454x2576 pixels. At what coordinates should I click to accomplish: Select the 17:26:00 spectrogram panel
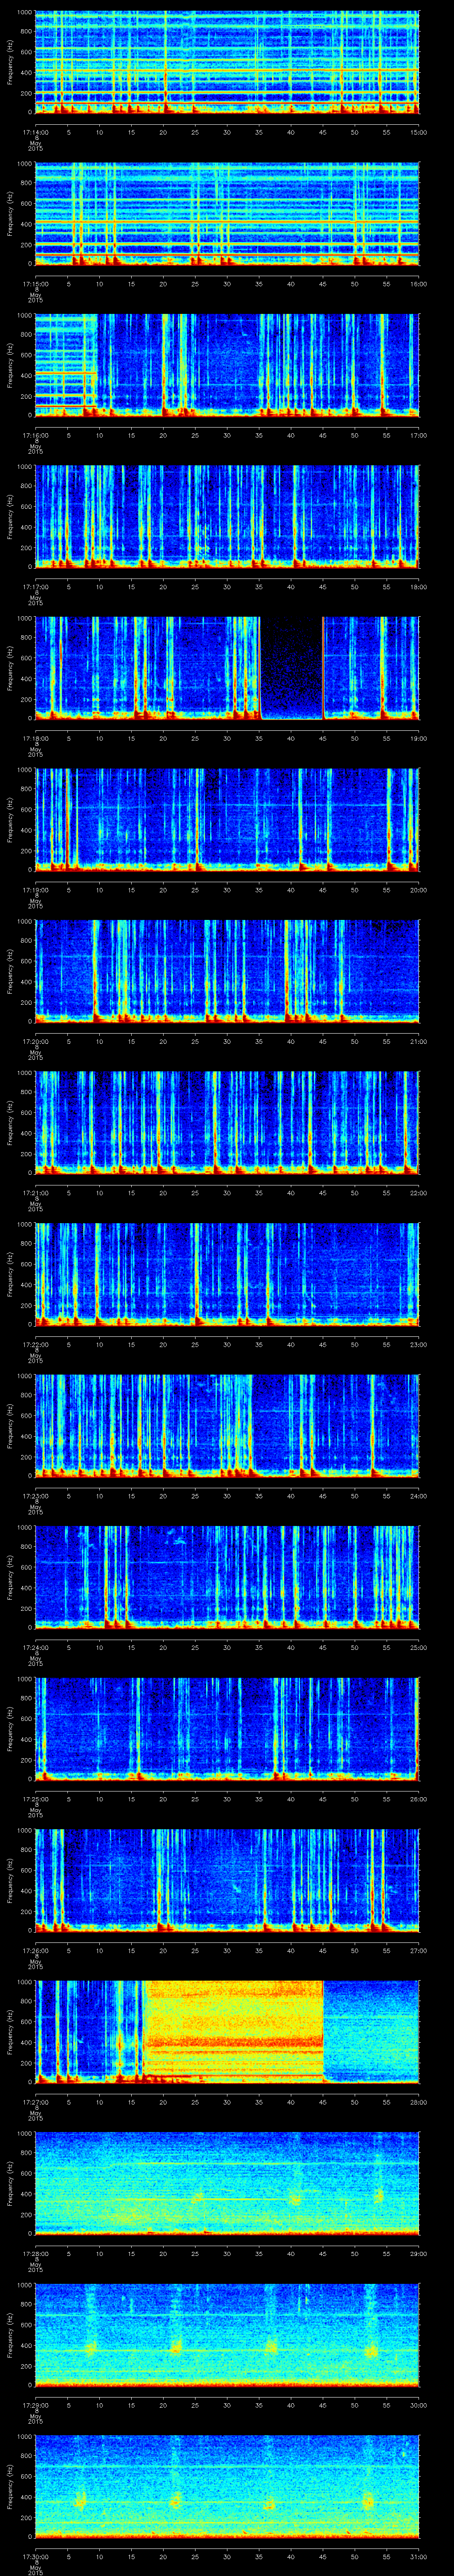pyautogui.click(x=227, y=1879)
